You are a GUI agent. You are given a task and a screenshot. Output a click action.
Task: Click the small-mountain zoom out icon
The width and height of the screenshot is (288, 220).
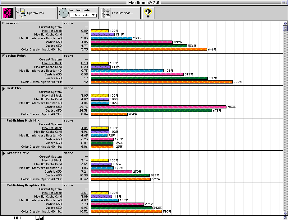[37, 218]
